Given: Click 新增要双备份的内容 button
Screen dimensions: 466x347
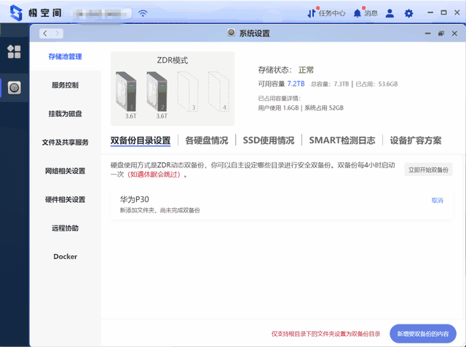Looking at the screenshot, I should click(x=423, y=334).
